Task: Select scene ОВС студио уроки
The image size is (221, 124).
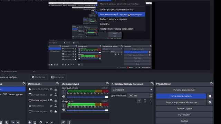Action: pos(12,94)
